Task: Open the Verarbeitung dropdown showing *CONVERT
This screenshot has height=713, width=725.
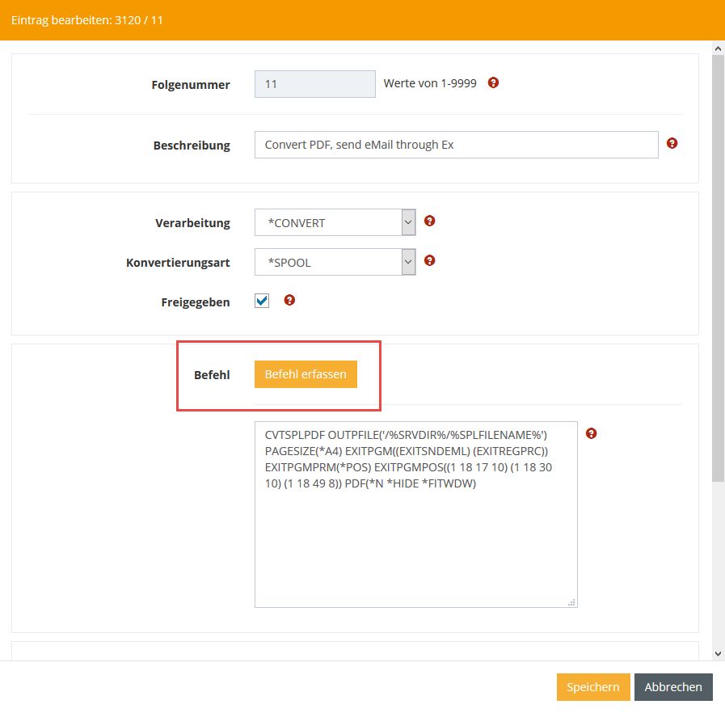Action: tap(335, 223)
